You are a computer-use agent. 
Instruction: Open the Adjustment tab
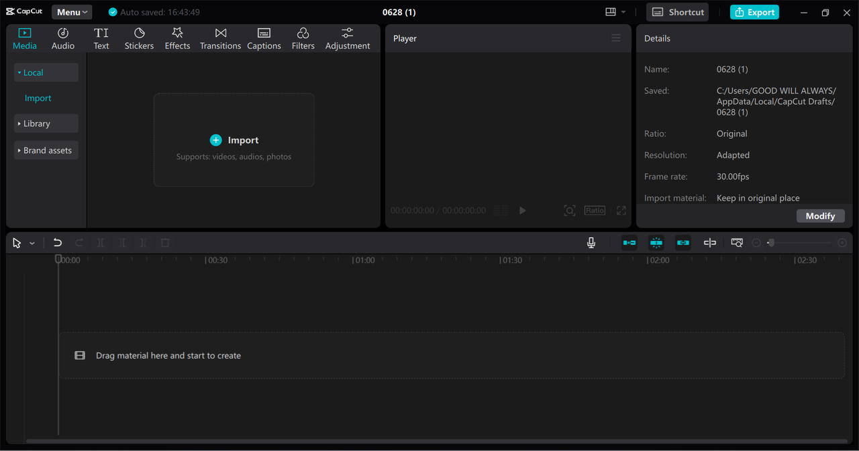tap(348, 39)
